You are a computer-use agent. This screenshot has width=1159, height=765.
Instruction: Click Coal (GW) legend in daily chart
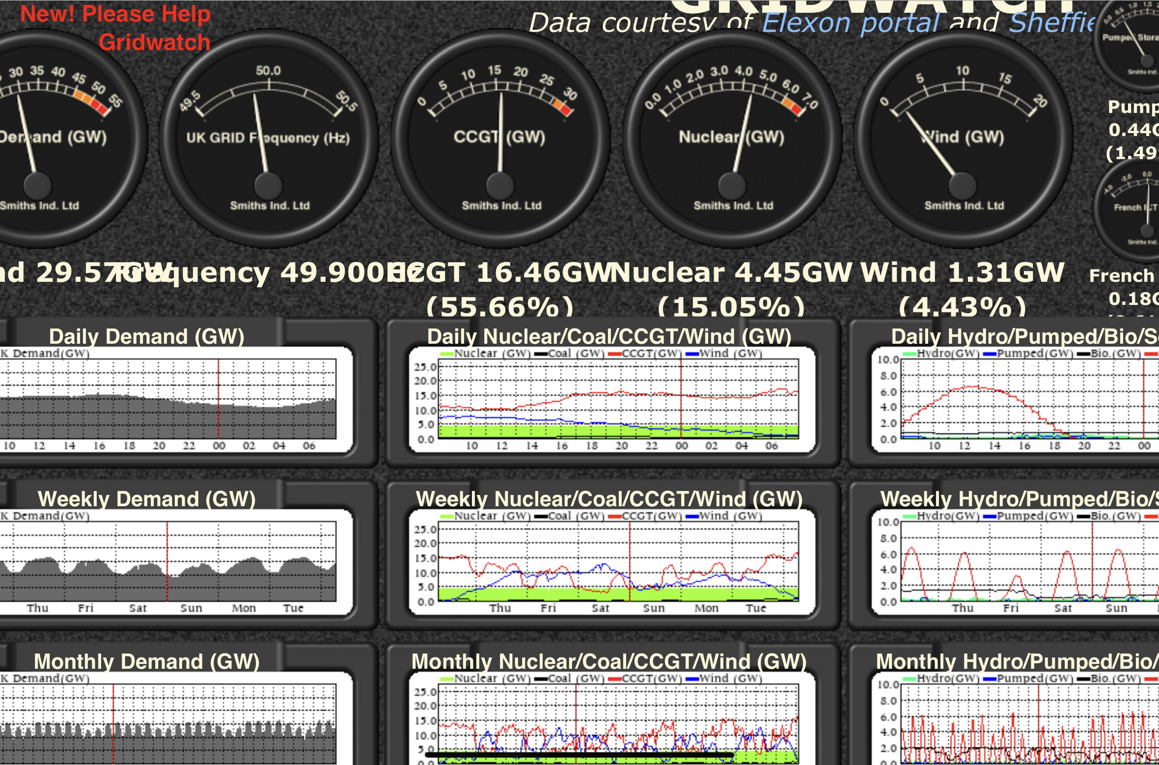pos(569,354)
